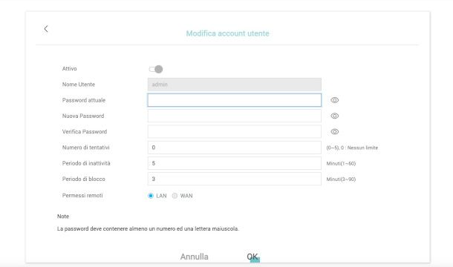Click the disabled Nome Utente admin field
Image resolution: width=453 pixels, height=267 pixels.
point(235,85)
